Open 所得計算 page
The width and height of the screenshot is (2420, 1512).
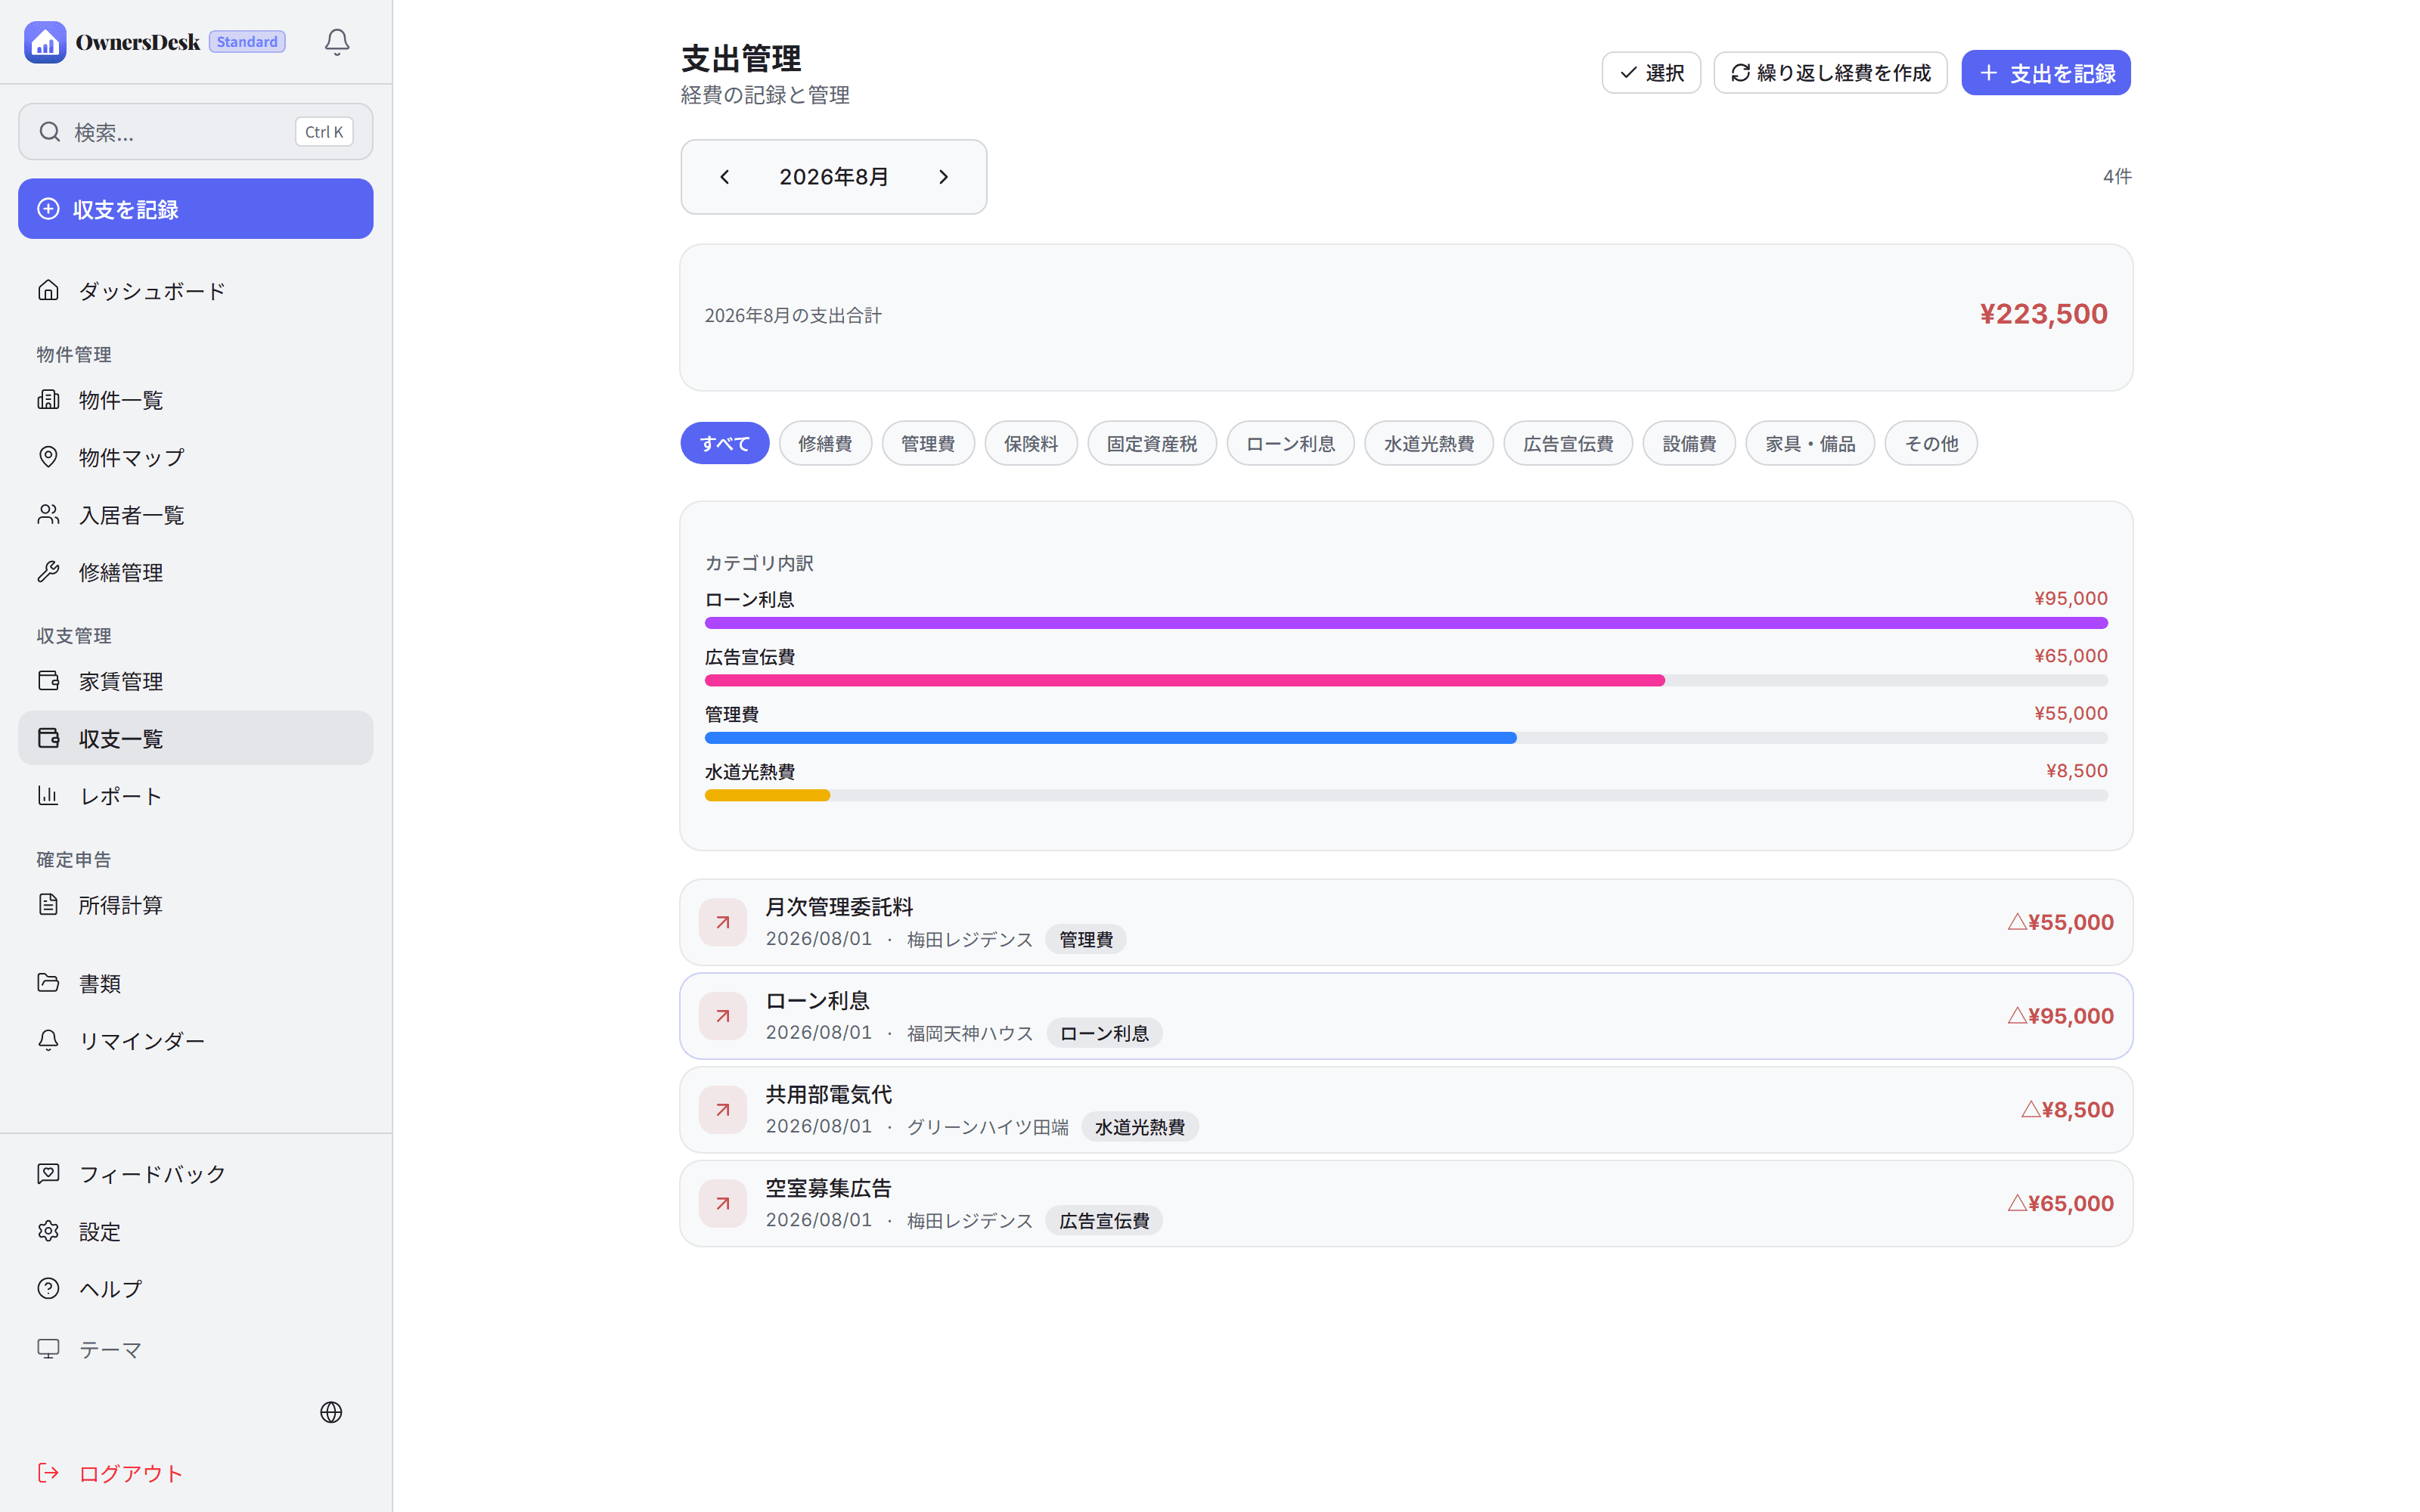(x=196, y=905)
